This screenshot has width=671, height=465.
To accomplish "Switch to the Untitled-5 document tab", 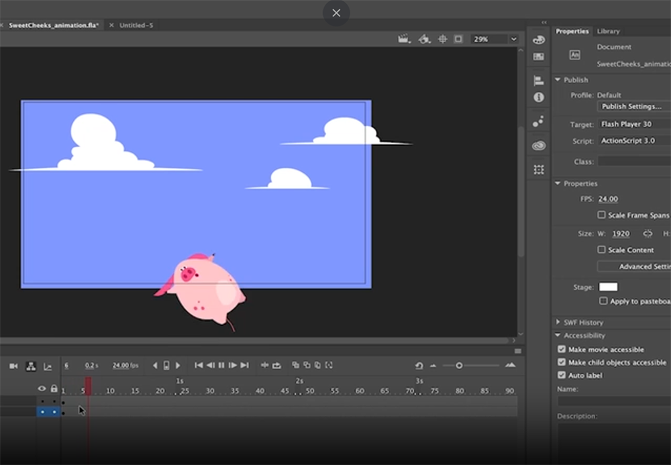I will point(136,25).
